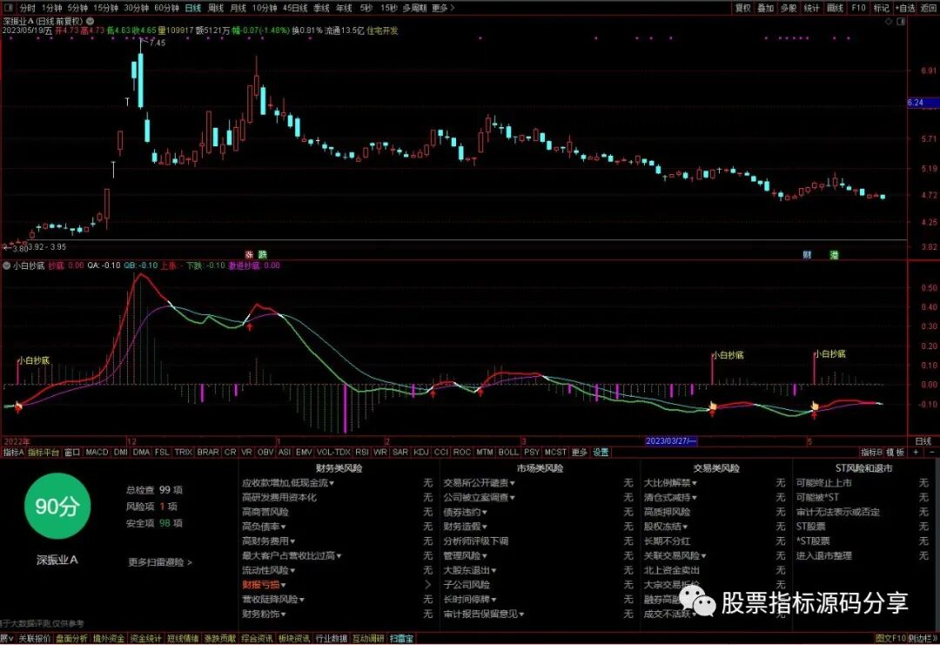Switch to the 15分钟 period
The height and width of the screenshot is (645, 940).
pyautogui.click(x=105, y=8)
